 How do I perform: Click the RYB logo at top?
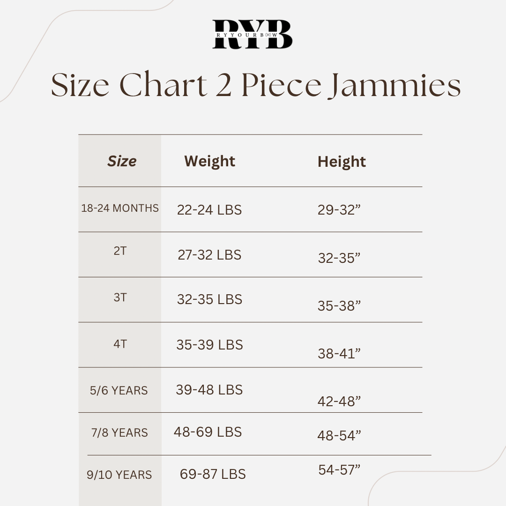[x=253, y=34]
